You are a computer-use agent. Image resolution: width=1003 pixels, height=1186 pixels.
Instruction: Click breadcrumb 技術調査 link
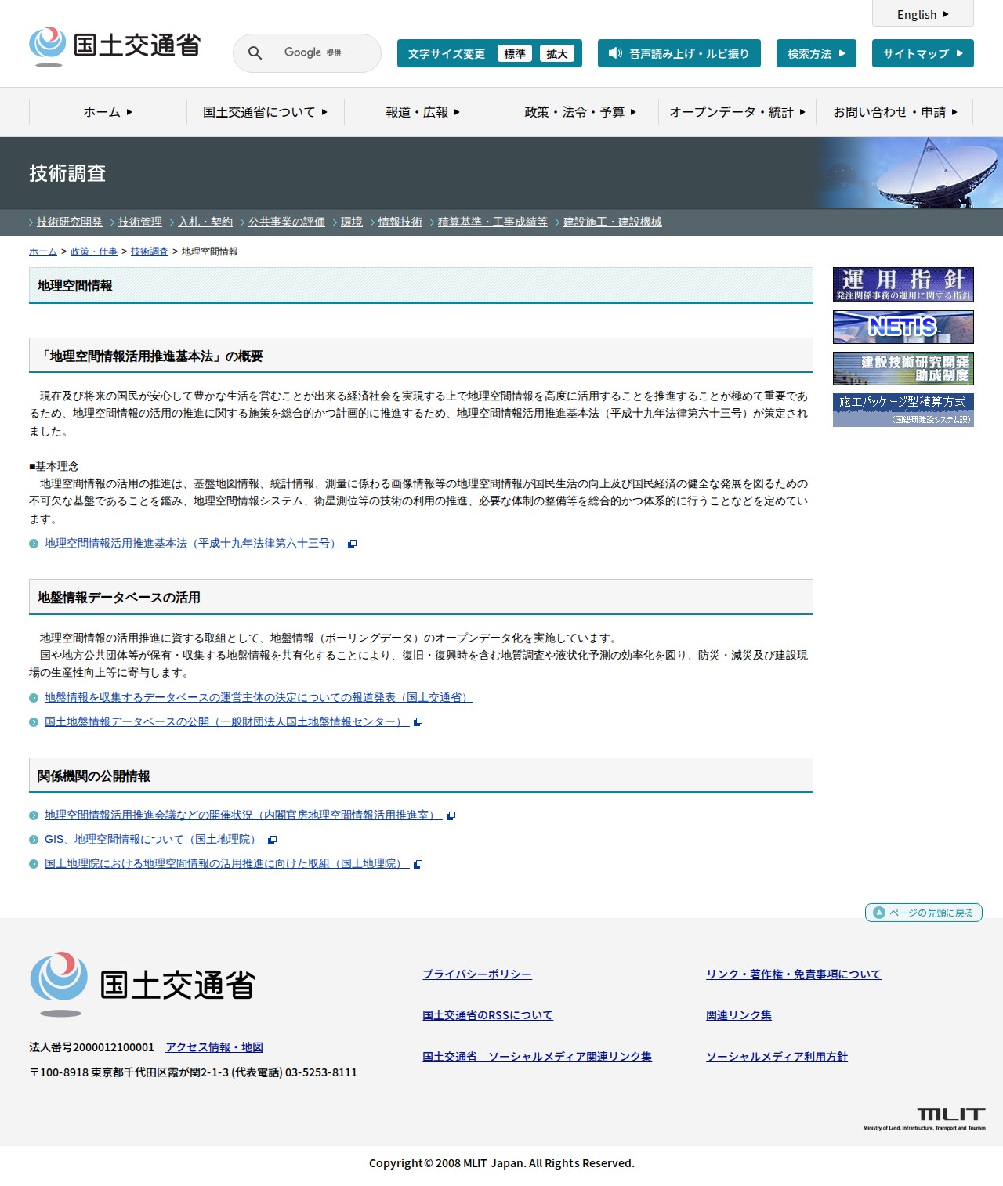coord(150,251)
